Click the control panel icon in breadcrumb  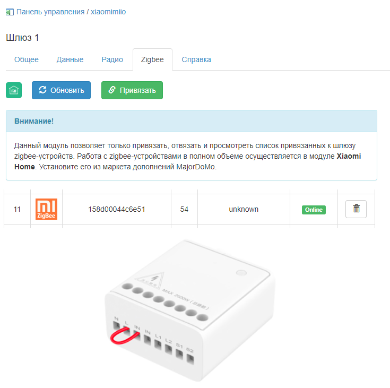[x=10, y=12]
